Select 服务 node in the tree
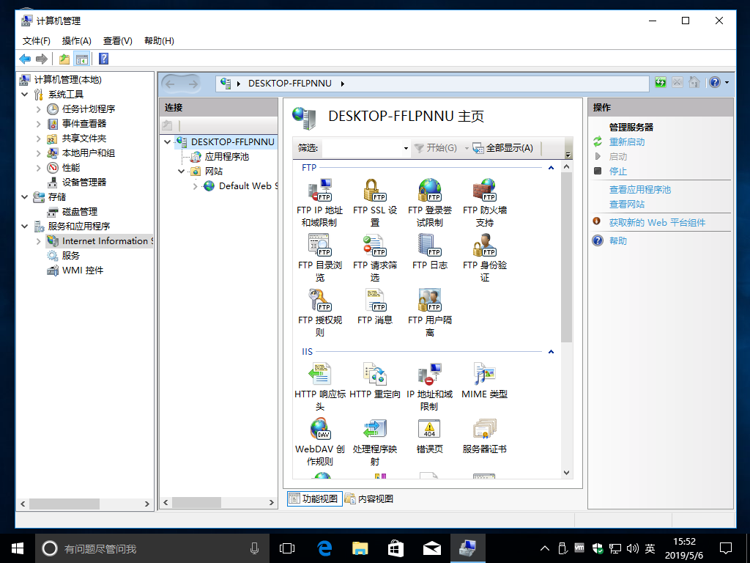 (x=71, y=255)
